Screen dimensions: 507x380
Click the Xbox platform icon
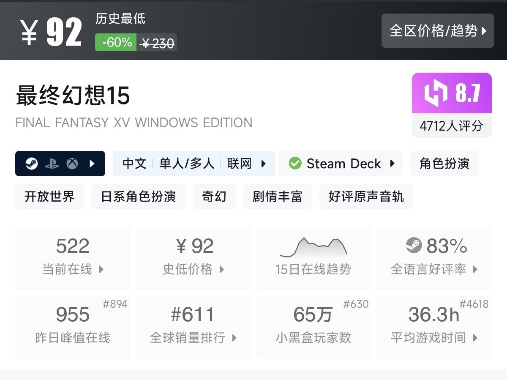click(x=72, y=164)
